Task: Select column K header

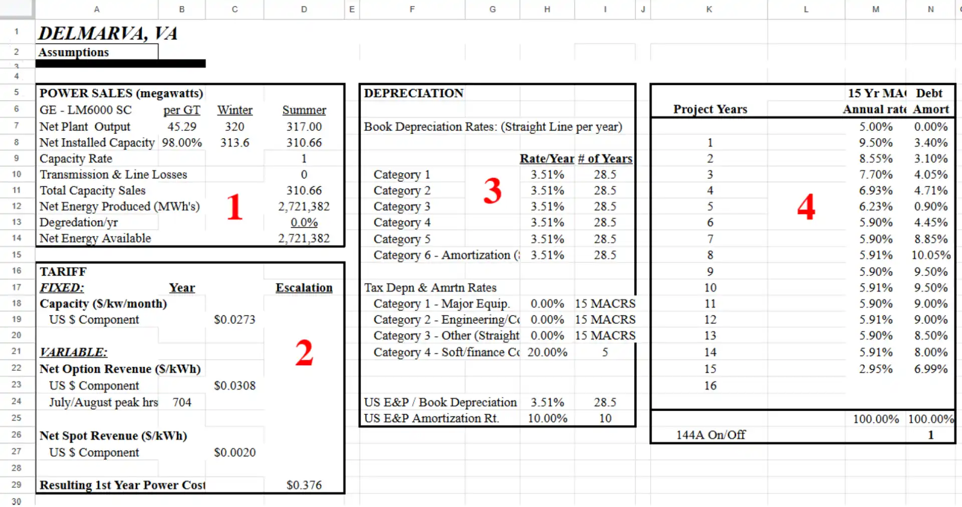Action: click(x=708, y=9)
